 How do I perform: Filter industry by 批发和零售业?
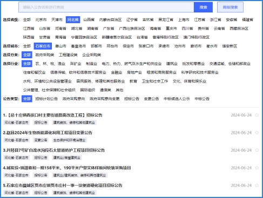193,64
